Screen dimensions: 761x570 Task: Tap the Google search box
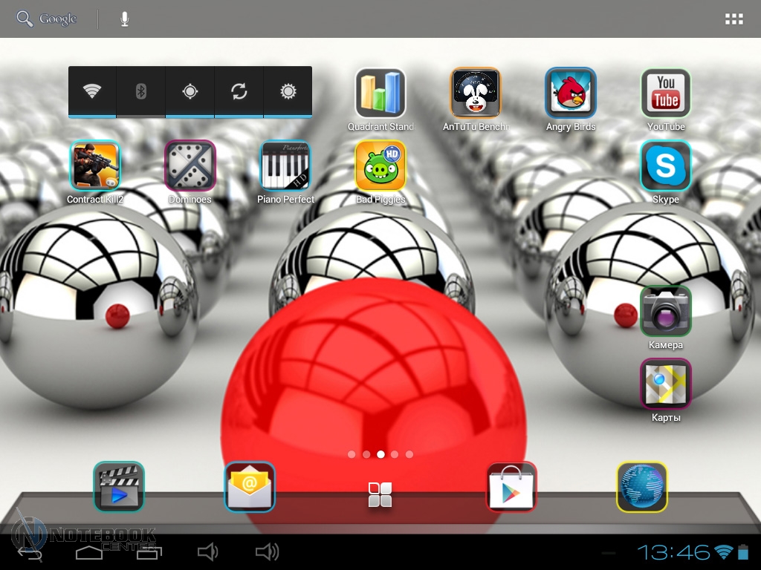(48, 19)
